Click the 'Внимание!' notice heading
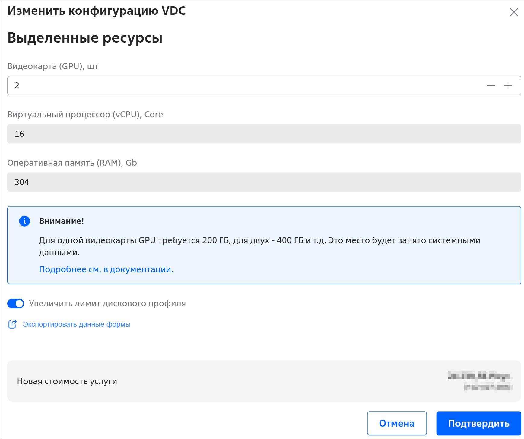524x439 pixels. click(62, 221)
